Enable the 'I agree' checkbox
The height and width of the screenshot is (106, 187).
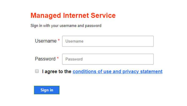pyautogui.click(x=37, y=71)
